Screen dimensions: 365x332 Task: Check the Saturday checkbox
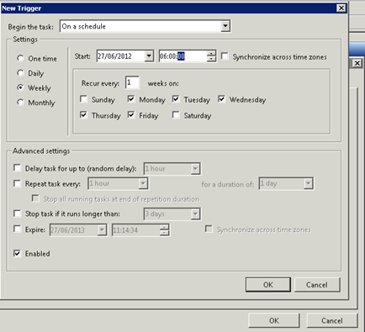pyautogui.click(x=176, y=115)
